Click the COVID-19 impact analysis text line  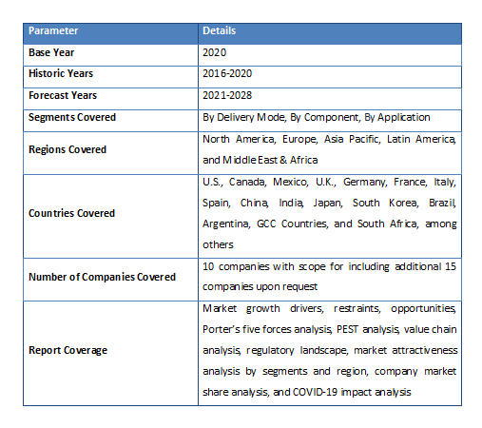tap(306, 392)
